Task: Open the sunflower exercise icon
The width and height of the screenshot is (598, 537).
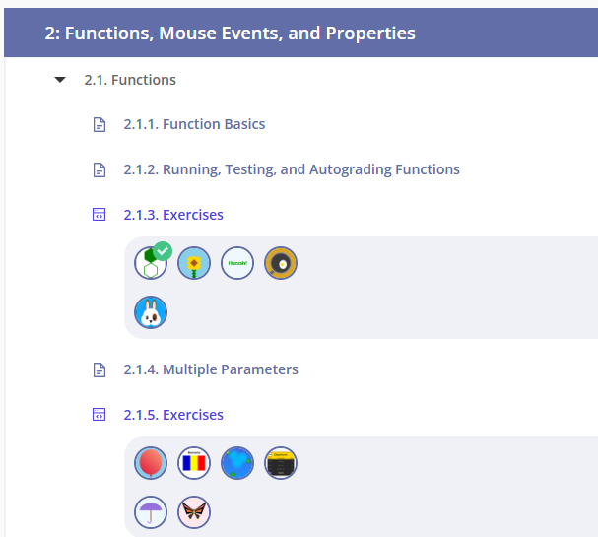Action: (x=194, y=263)
